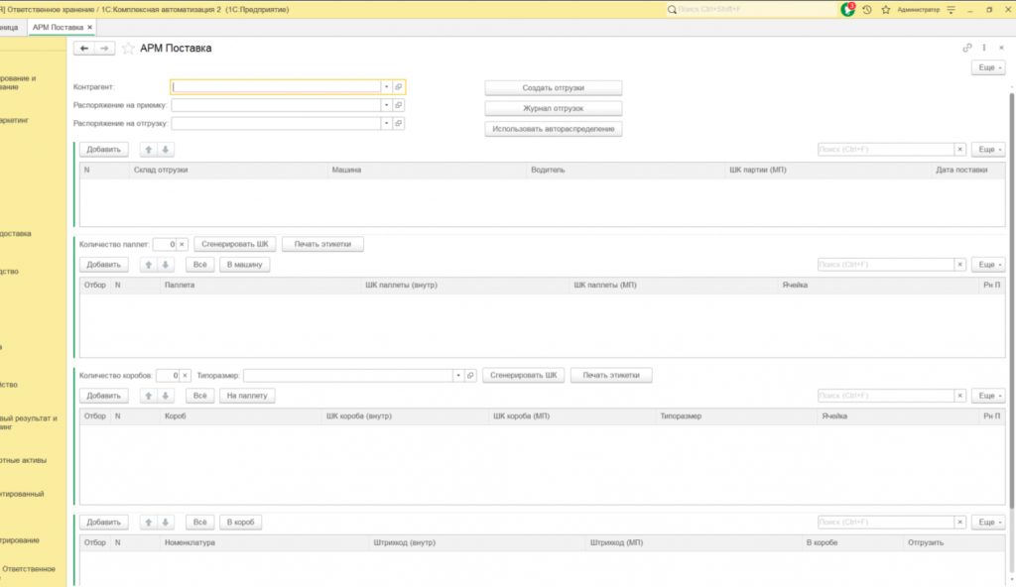Open history icon in title bar

coord(867,10)
